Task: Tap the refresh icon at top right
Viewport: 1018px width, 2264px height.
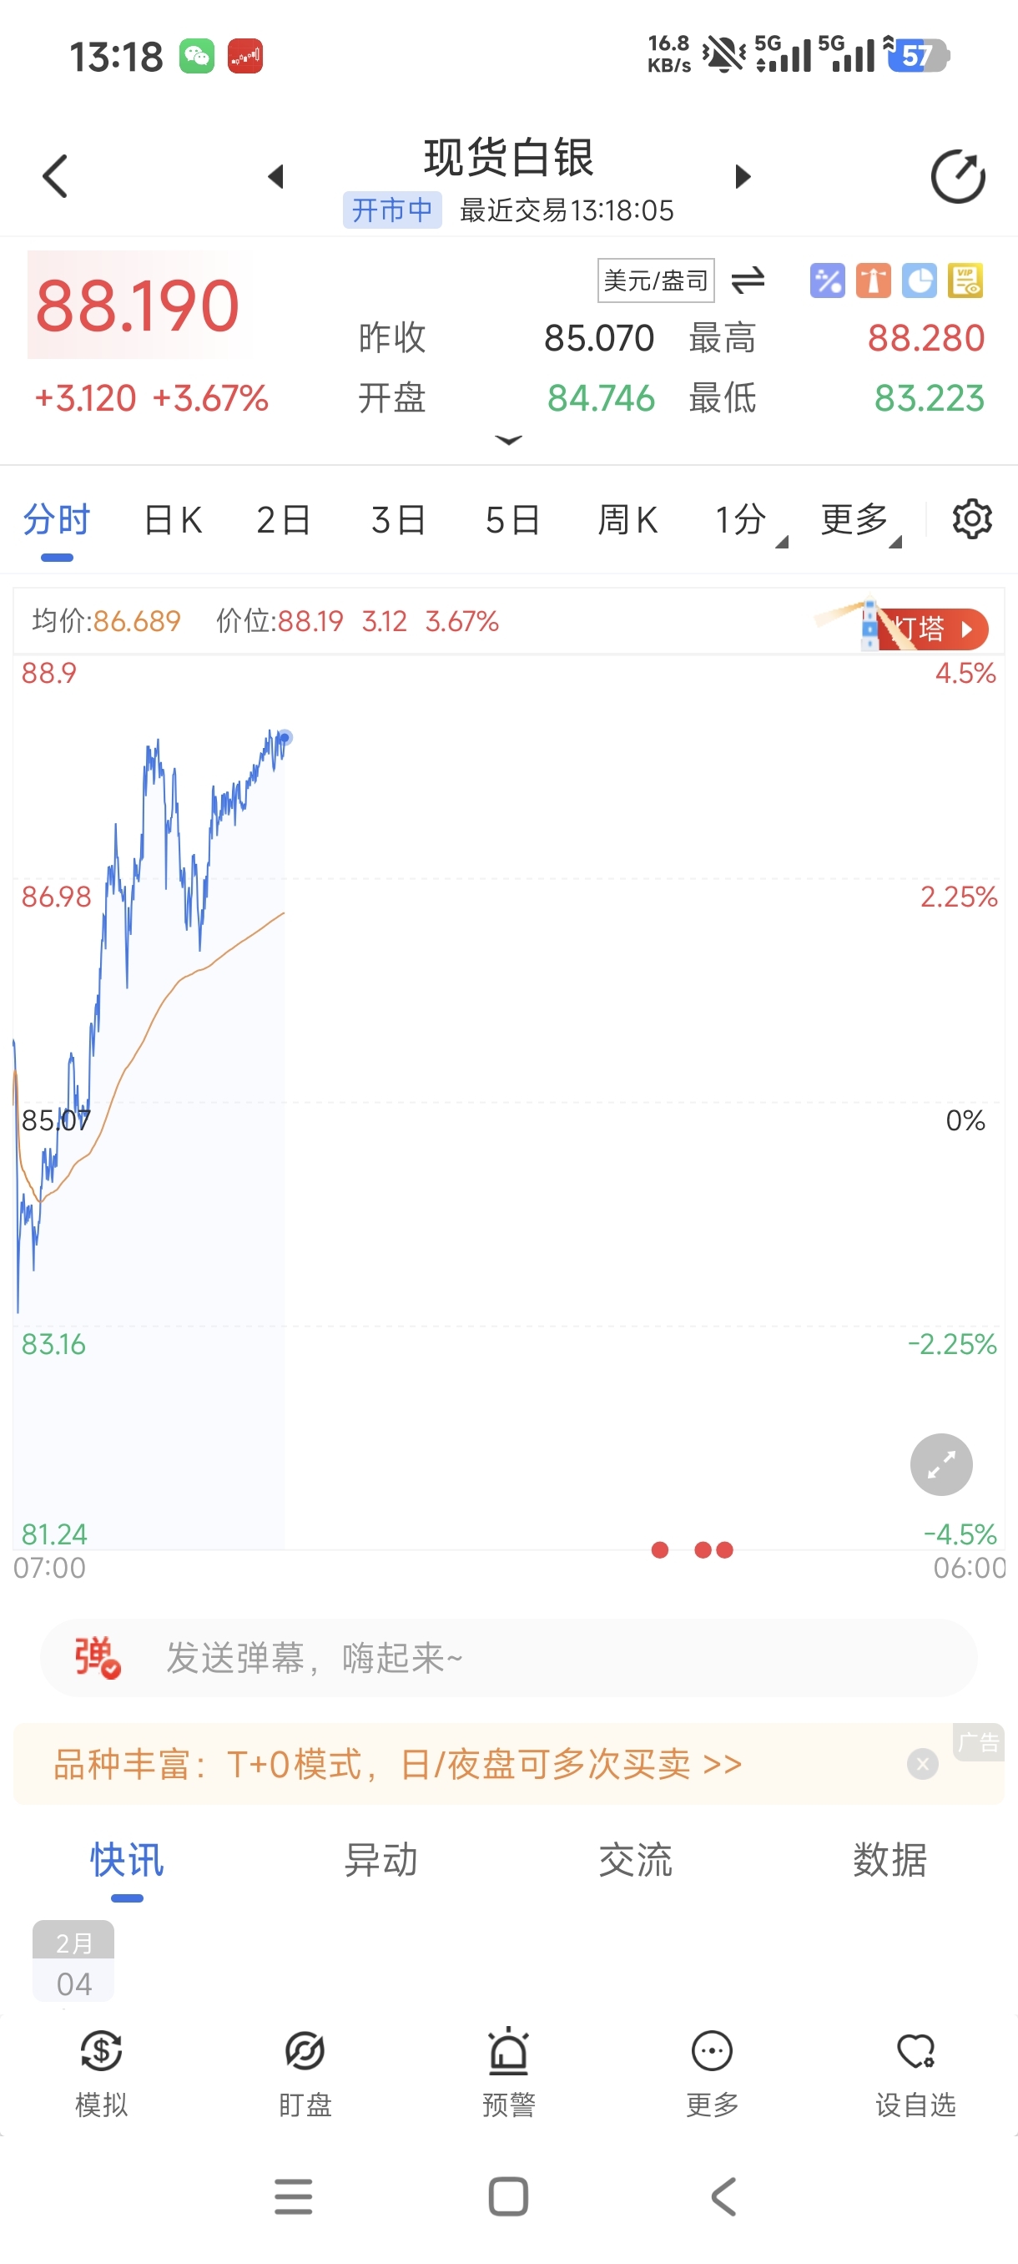Action: click(x=956, y=177)
